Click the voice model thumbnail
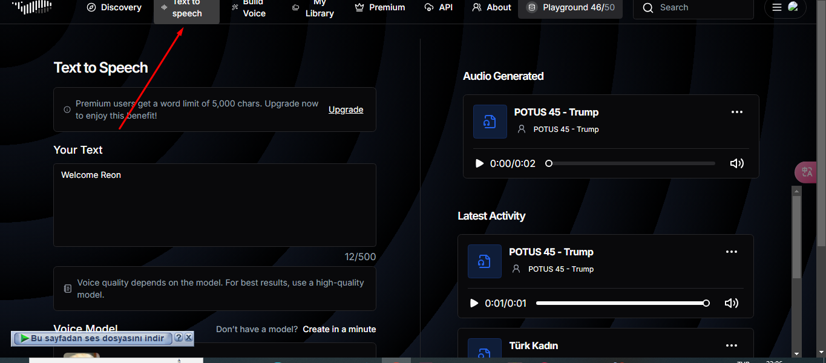 82,355
